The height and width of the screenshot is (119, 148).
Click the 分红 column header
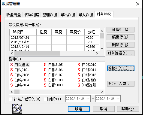click(92, 32)
